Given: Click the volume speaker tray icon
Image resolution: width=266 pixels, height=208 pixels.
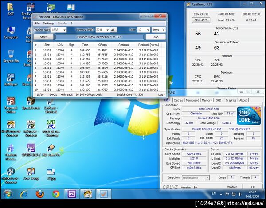Looking at the screenshot, I should (240, 194).
